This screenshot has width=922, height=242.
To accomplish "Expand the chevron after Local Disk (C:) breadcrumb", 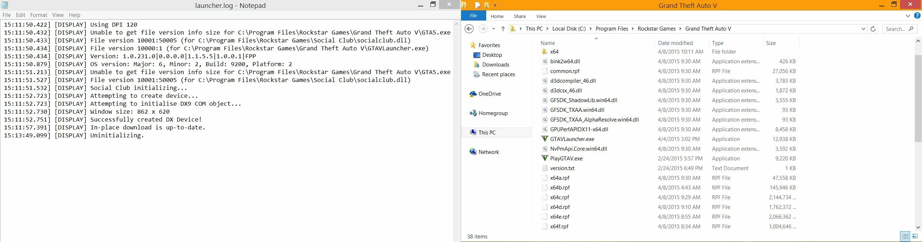I will click(x=591, y=29).
